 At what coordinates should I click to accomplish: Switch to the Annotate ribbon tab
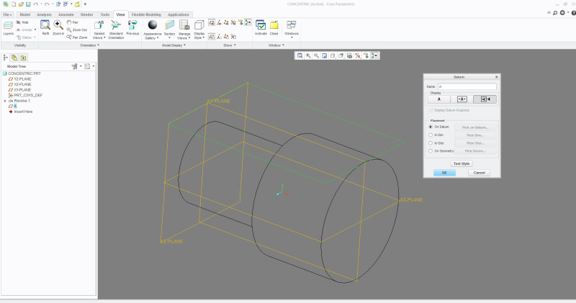66,14
